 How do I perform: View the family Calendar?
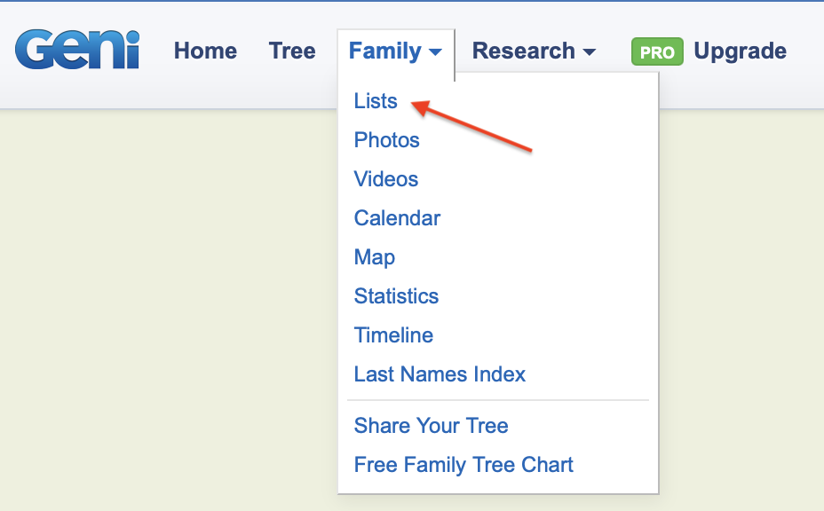[396, 218]
